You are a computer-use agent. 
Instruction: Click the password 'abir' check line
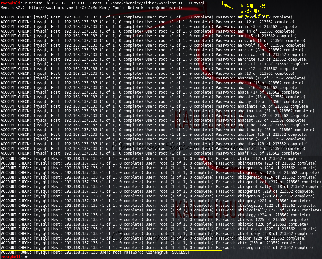pos(151,243)
